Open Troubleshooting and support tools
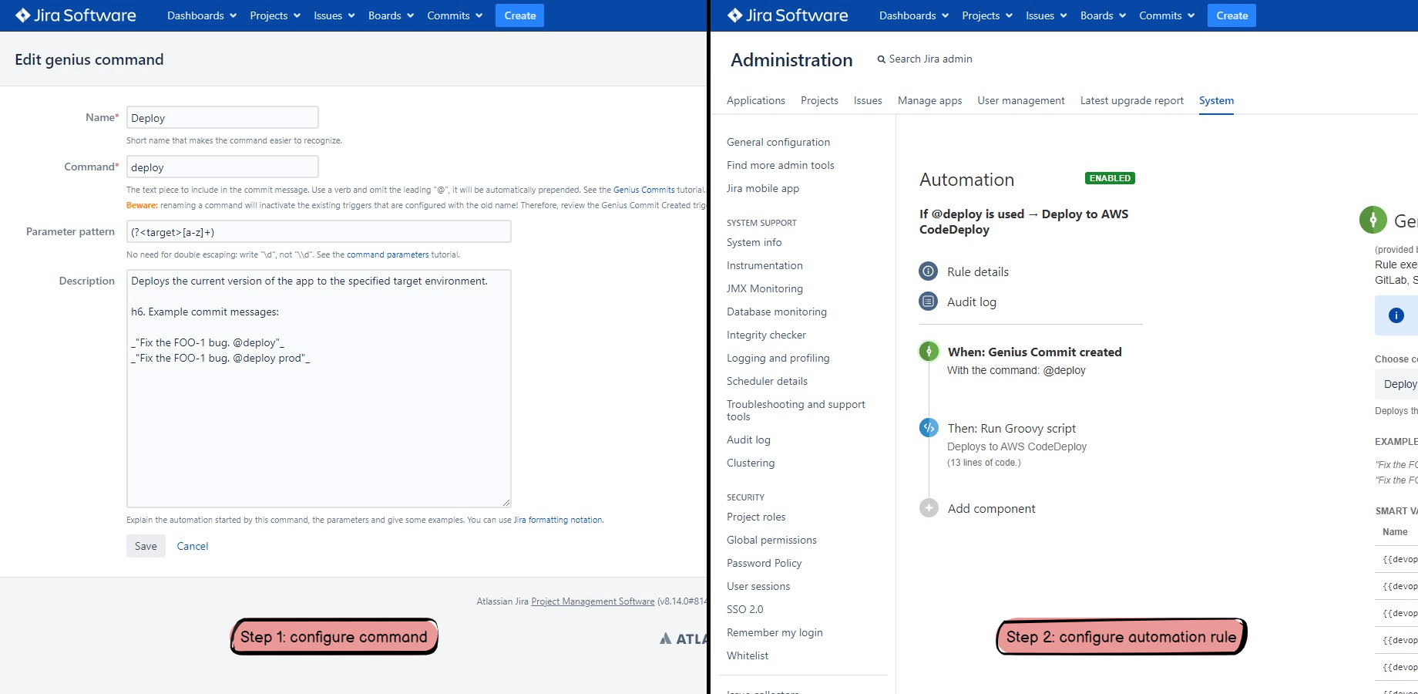Image resolution: width=1418 pixels, height=694 pixels. [x=796, y=410]
